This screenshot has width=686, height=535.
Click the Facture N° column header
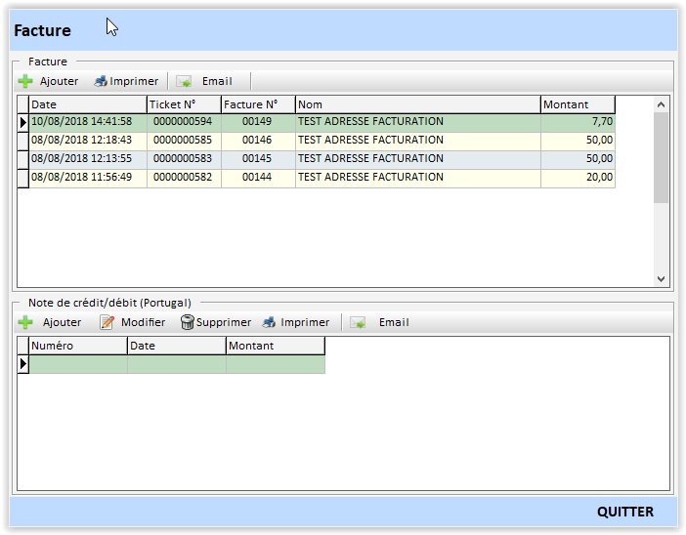click(x=258, y=104)
